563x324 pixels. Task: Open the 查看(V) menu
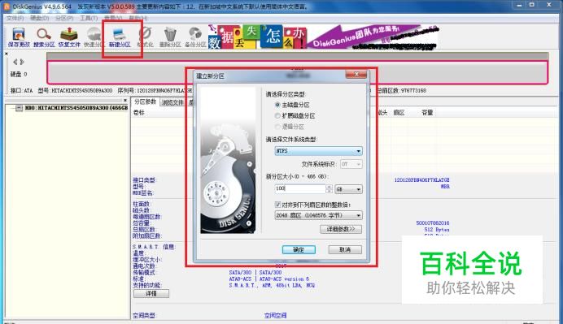pos(113,18)
